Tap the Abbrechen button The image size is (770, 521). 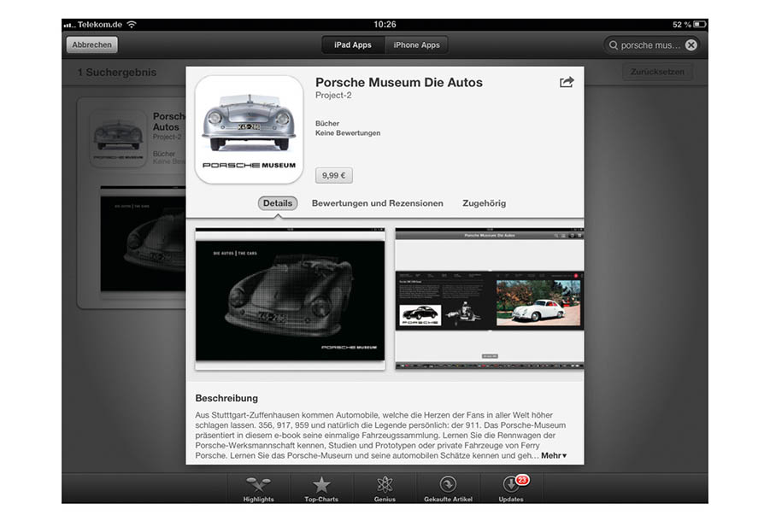[x=91, y=44]
